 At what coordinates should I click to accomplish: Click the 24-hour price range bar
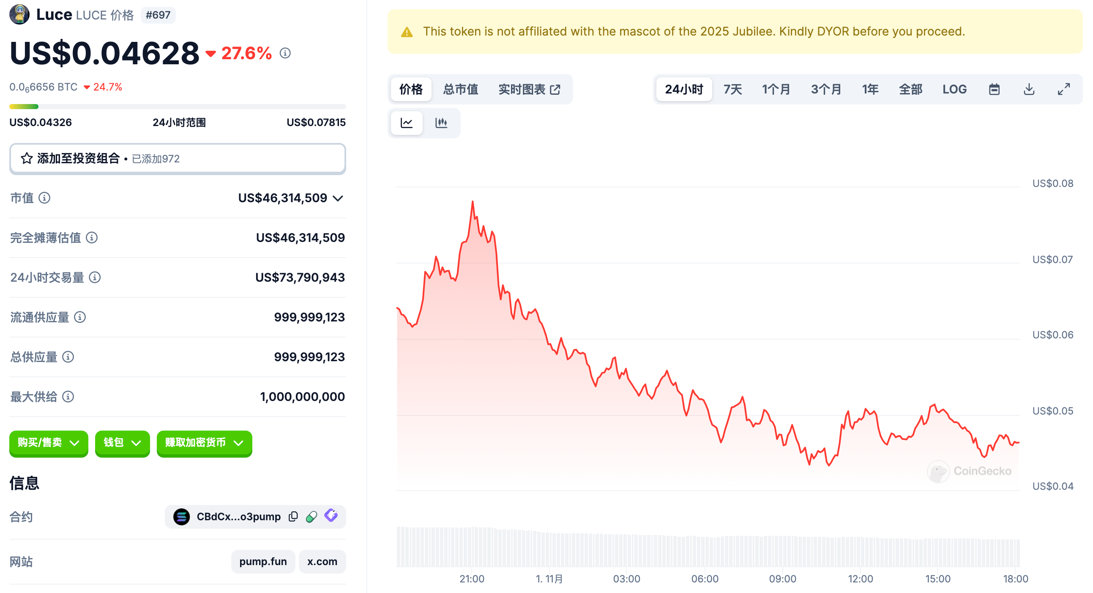tap(178, 107)
